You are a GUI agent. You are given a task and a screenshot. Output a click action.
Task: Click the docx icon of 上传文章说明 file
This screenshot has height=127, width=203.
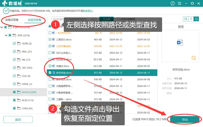pos(53,46)
